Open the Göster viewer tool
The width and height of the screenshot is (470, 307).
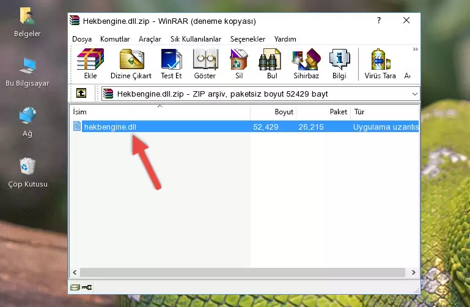(x=205, y=64)
